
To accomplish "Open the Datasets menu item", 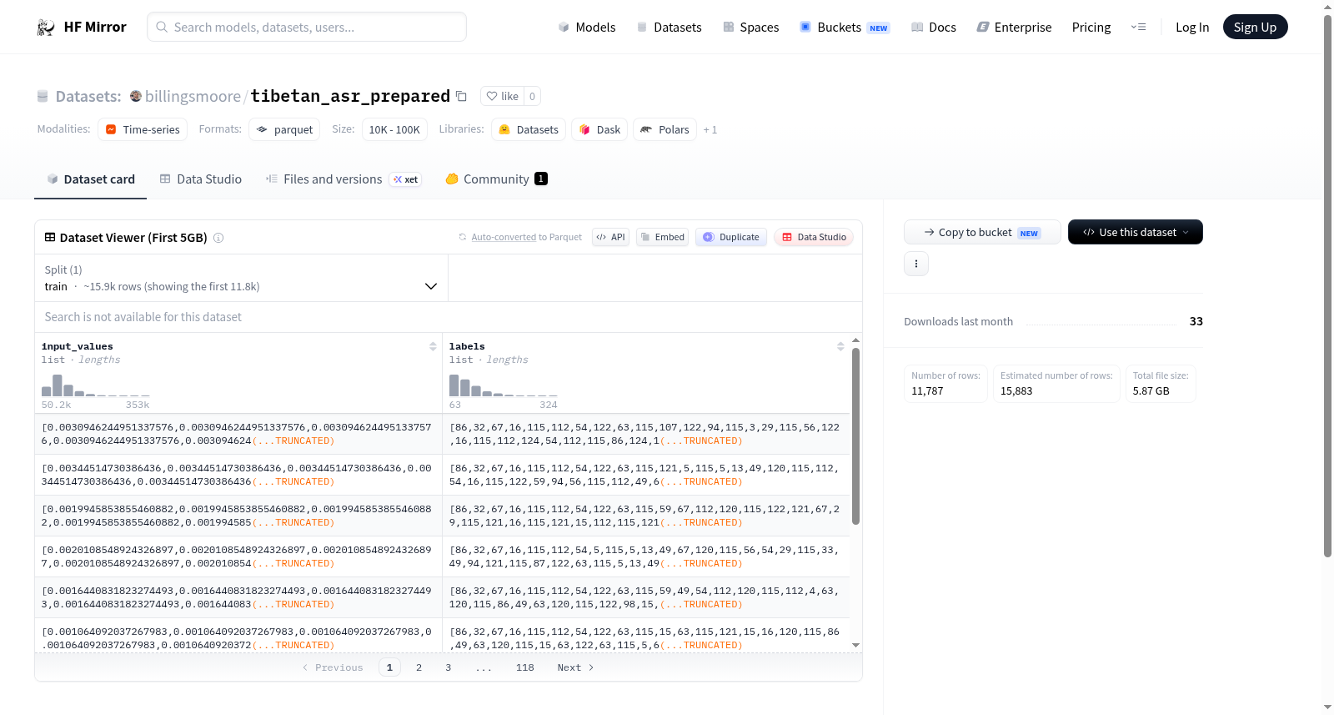I will tap(669, 28).
